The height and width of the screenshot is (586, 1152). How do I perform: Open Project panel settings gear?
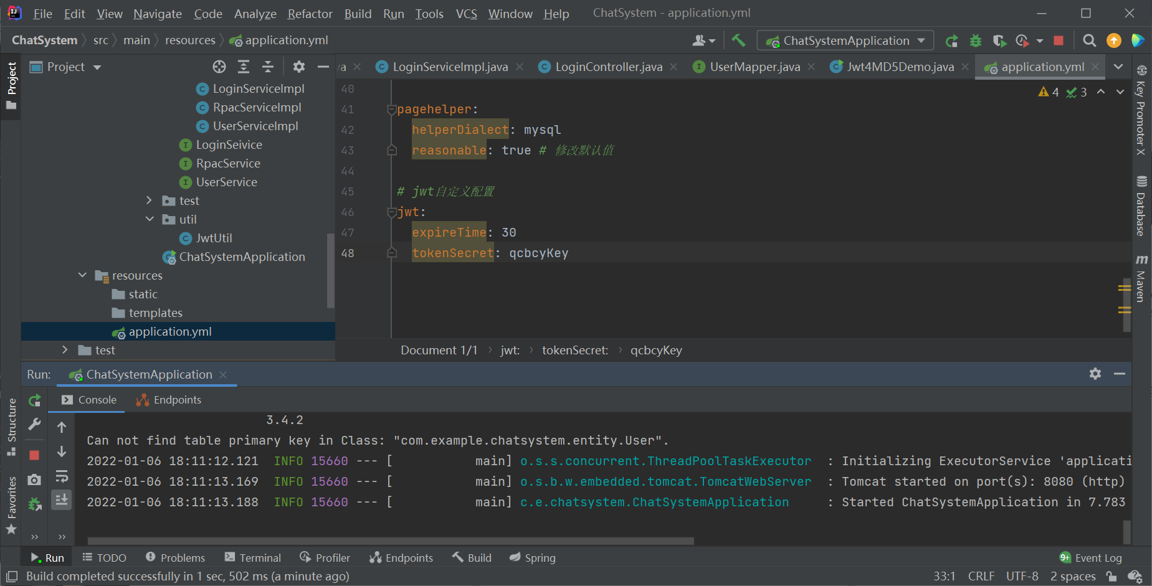pyautogui.click(x=298, y=67)
